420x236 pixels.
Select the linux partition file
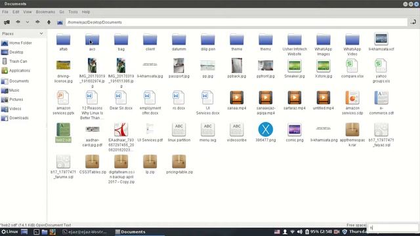[x=179, y=132]
